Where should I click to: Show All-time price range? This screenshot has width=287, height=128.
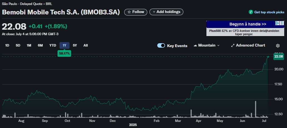[86, 45]
